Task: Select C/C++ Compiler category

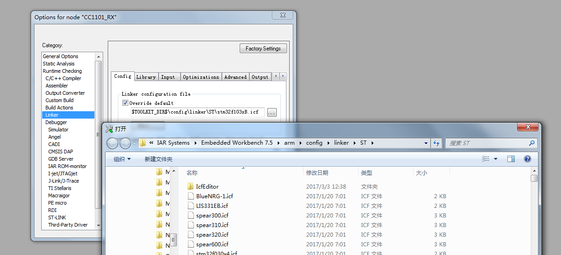Action: (x=63, y=78)
